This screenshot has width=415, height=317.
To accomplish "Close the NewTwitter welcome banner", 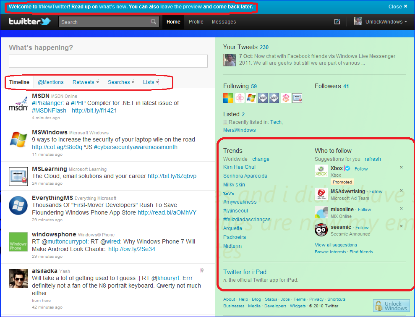I will coord(397,6).
